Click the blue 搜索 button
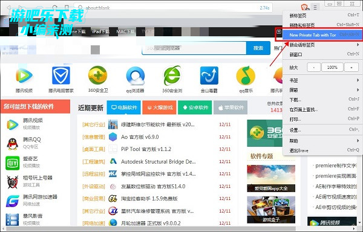Screen dimensions: 363x232 258,48
